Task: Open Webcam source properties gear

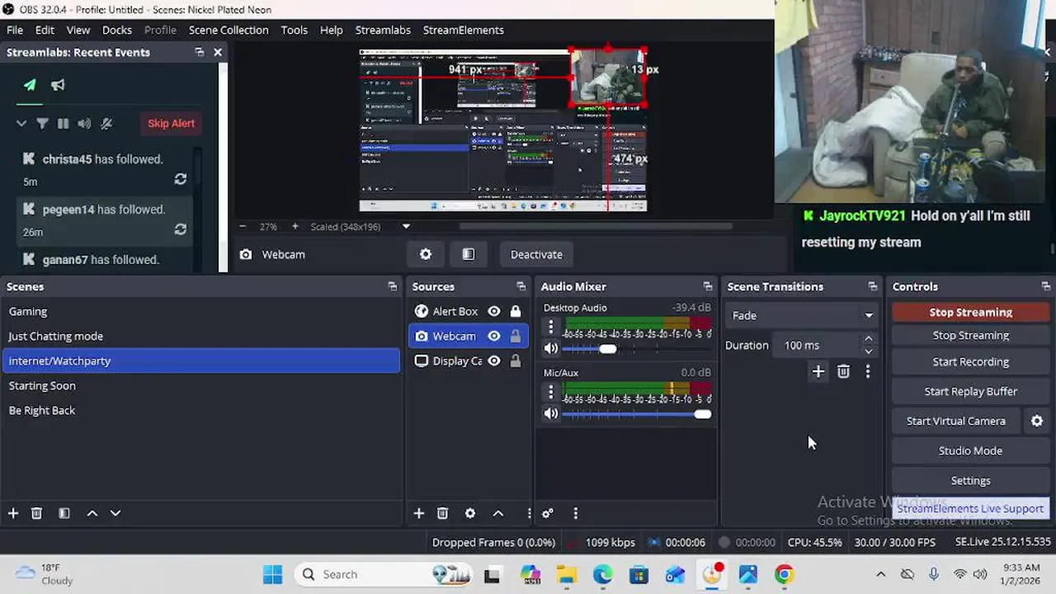Action: coord(426,254)
